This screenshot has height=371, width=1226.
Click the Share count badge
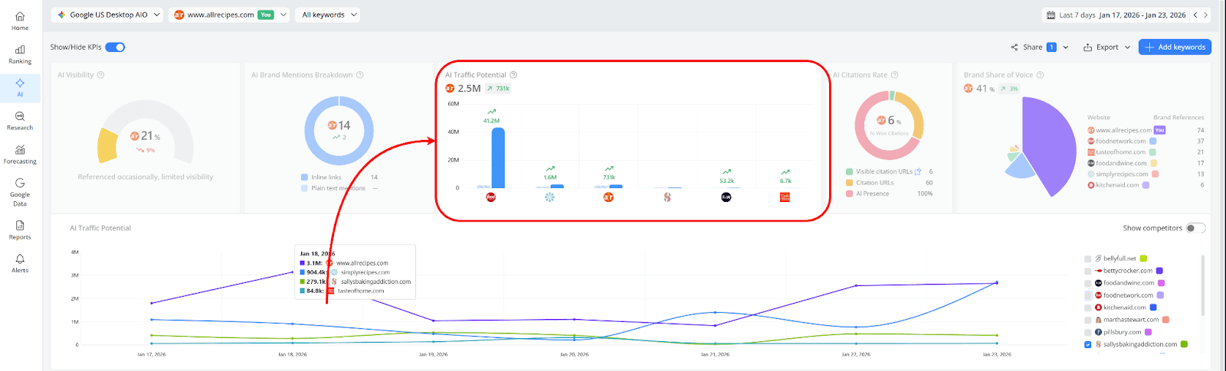pyautogui.click(x=1051, y=47)
